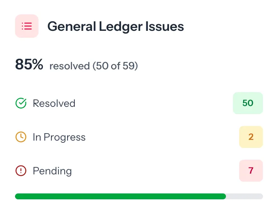Image resolution: width=278 pixels, height=214 pixels.
Task: Click the word "General" in the title
Action: point(70,26)
